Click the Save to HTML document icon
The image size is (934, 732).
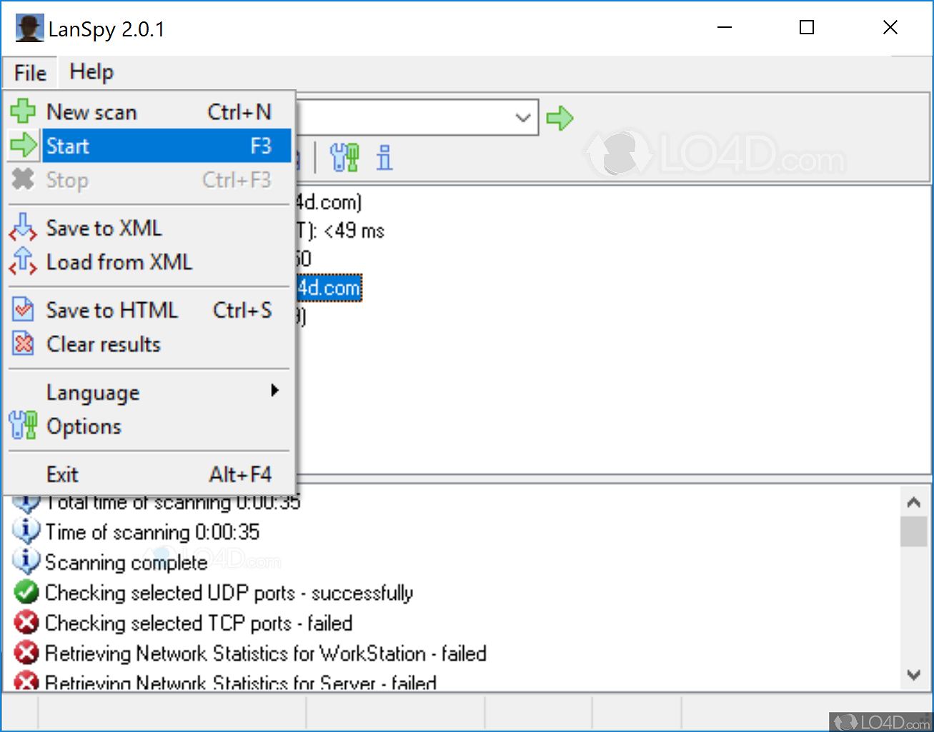[x=24, y=309]
